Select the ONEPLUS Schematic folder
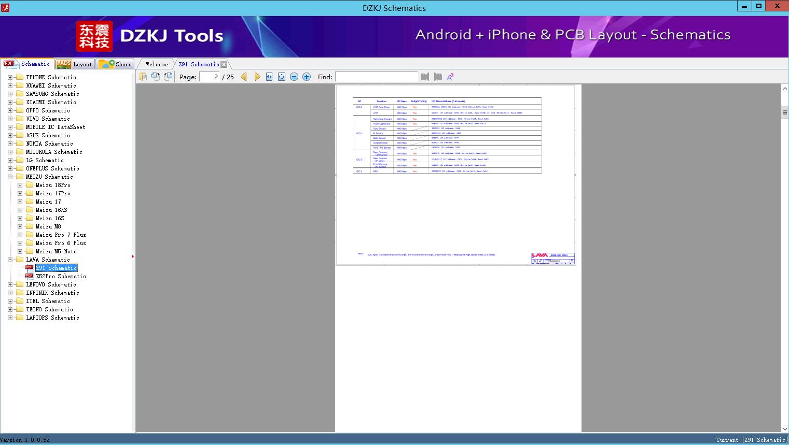The height and width of the screenshot is (445, 789). coord(52,168)
